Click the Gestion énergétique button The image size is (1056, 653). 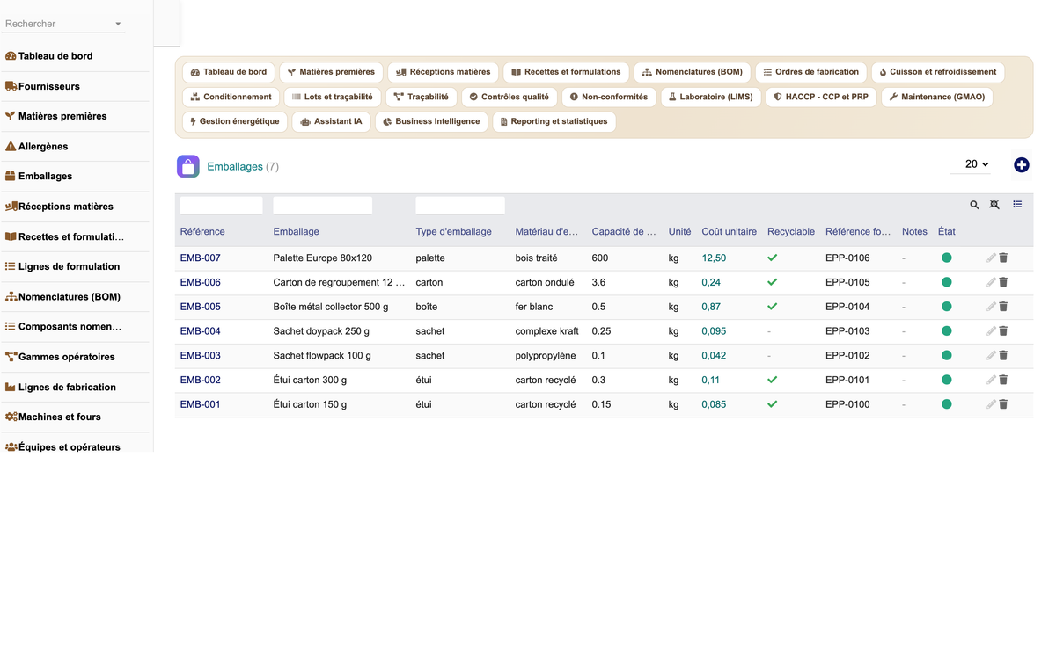point(234,121)
